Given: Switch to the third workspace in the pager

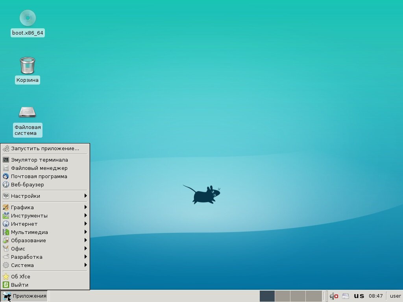Looking at the screenshot, I should pyautogui.click(x=298, y=296).
